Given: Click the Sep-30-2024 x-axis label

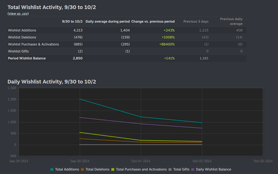Looking at the screenshot, I should (x=80, y=161).
